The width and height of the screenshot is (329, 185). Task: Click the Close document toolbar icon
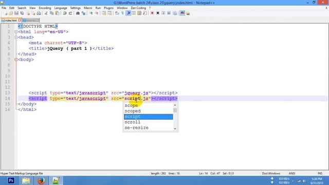(x=28, y=13)
